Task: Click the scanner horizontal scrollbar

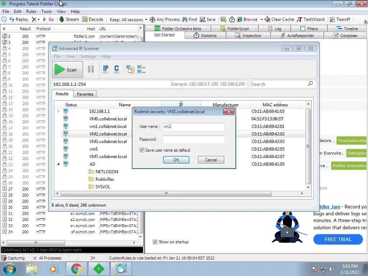Action: pyautogui.click(x=166, y=193)
